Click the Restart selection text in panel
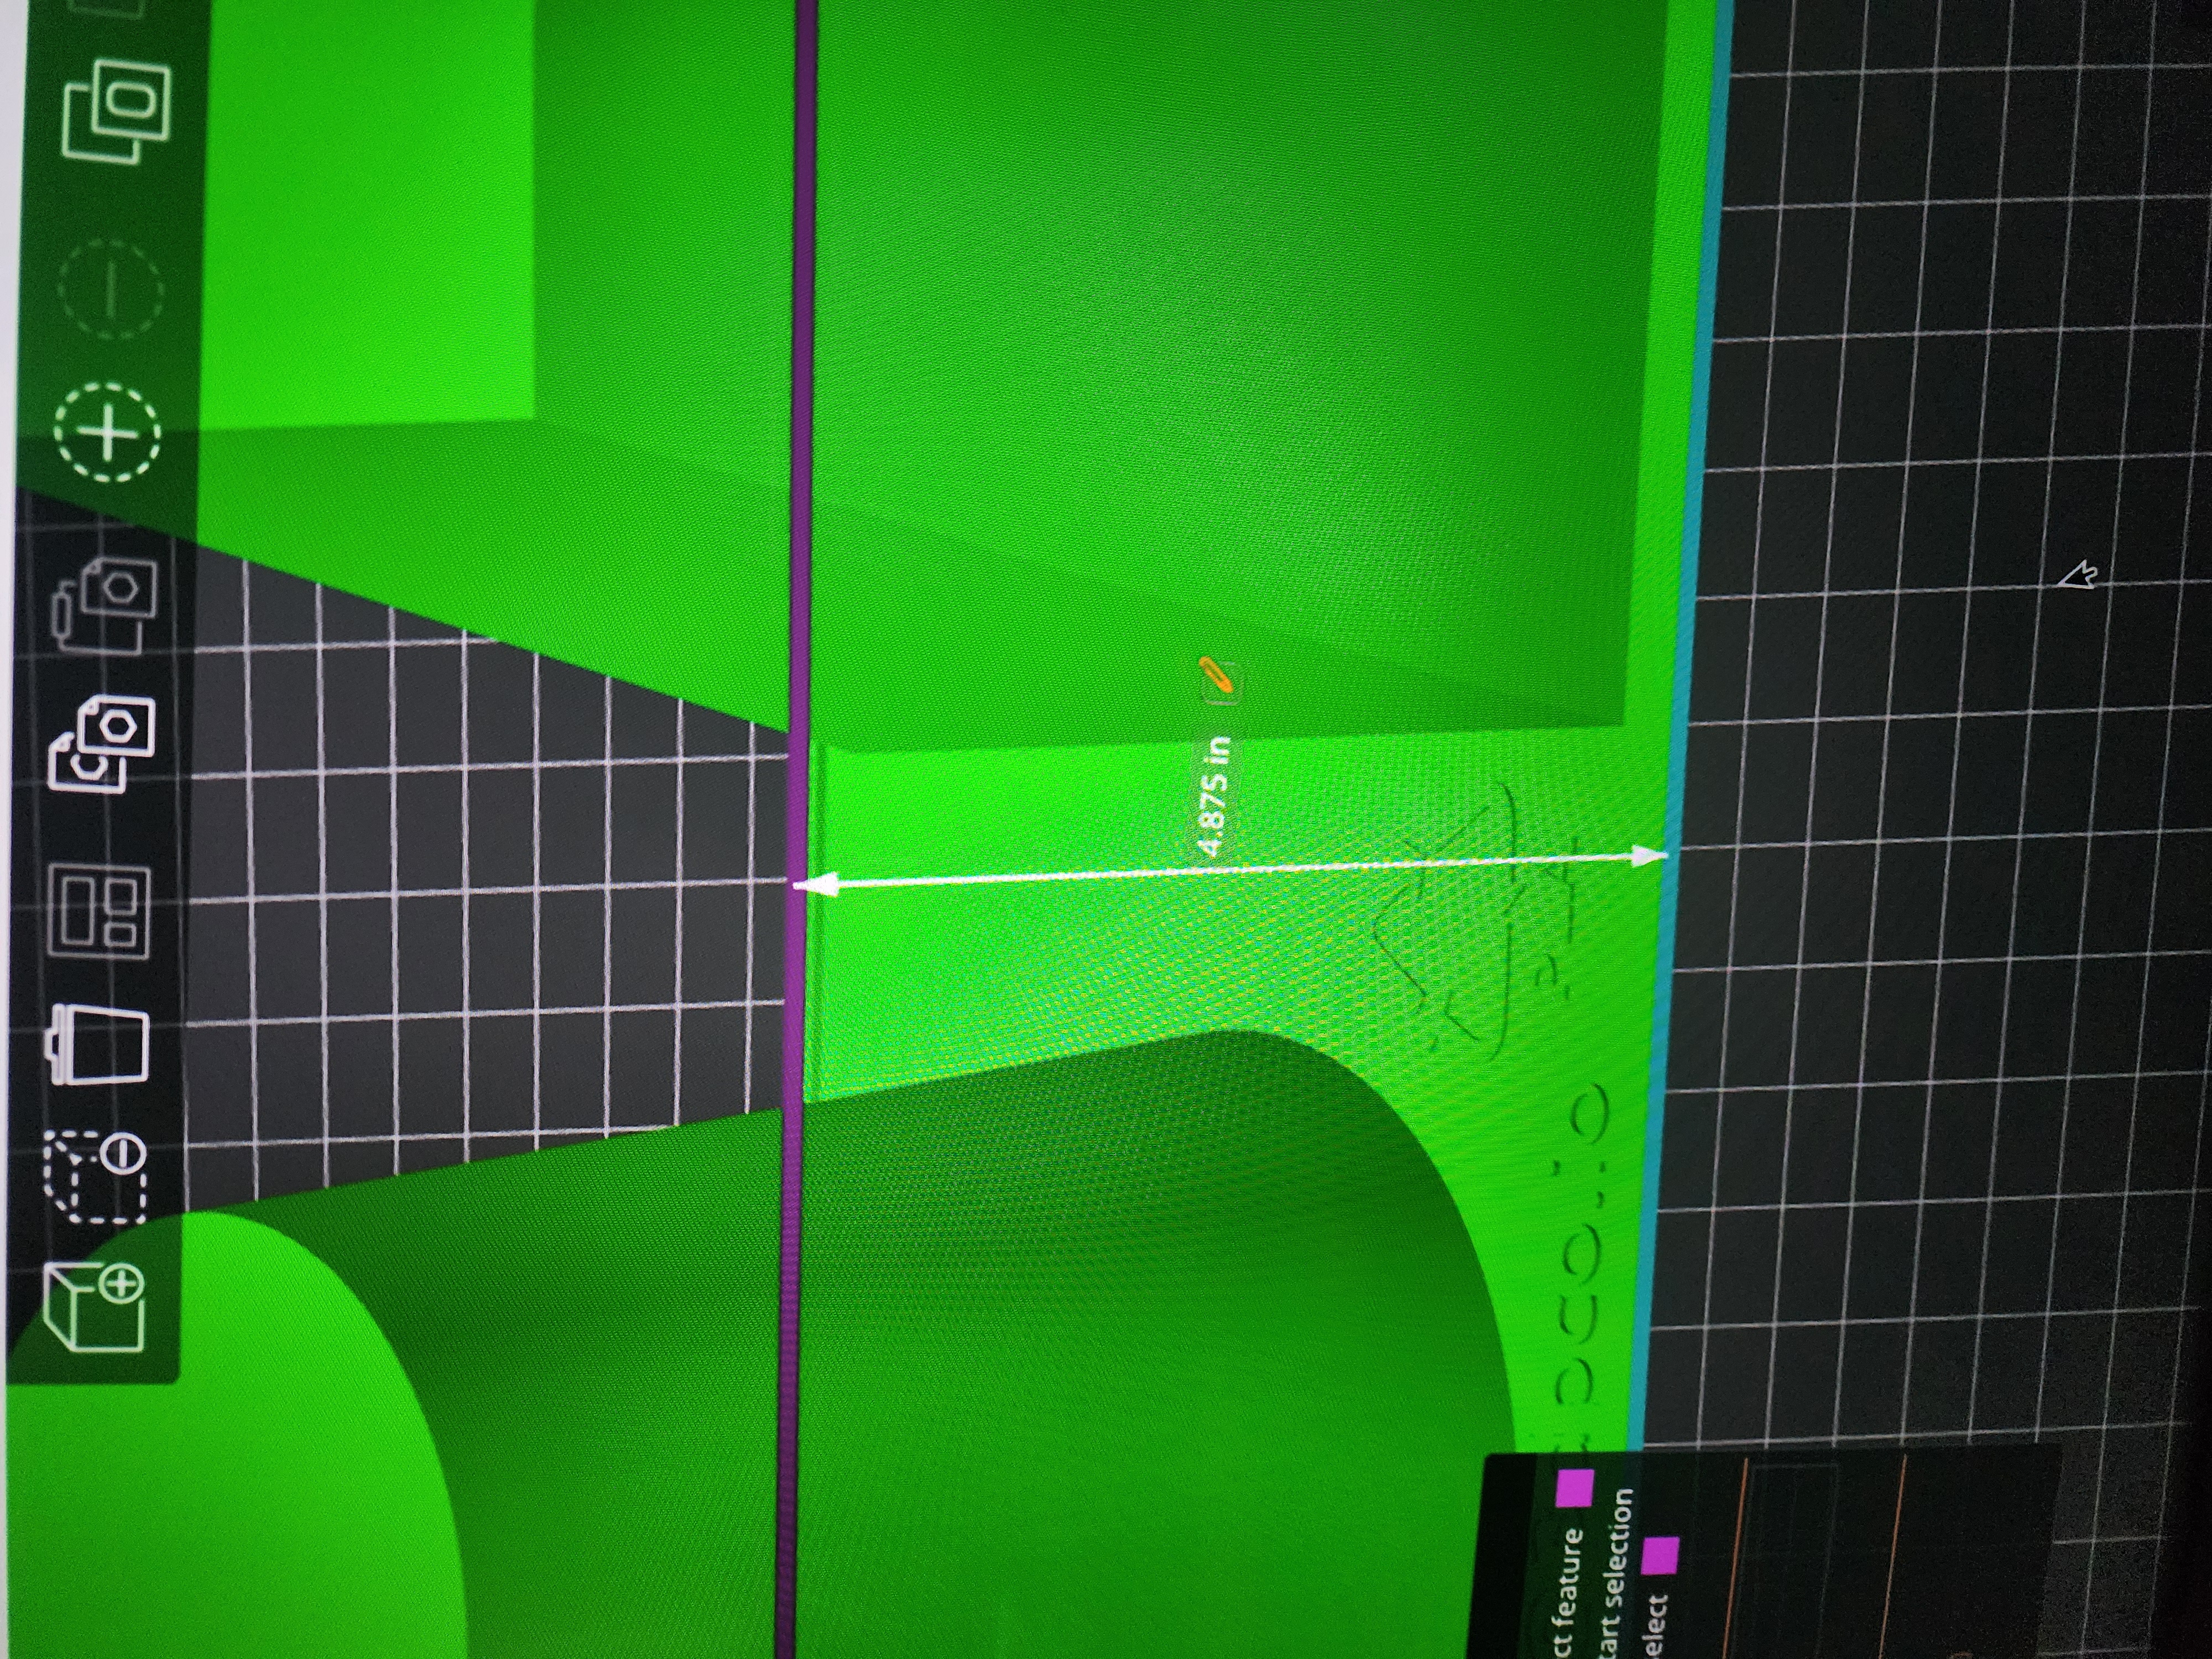The width and height of the screenshot is (2212, 1659). tap(1617, 1574)
